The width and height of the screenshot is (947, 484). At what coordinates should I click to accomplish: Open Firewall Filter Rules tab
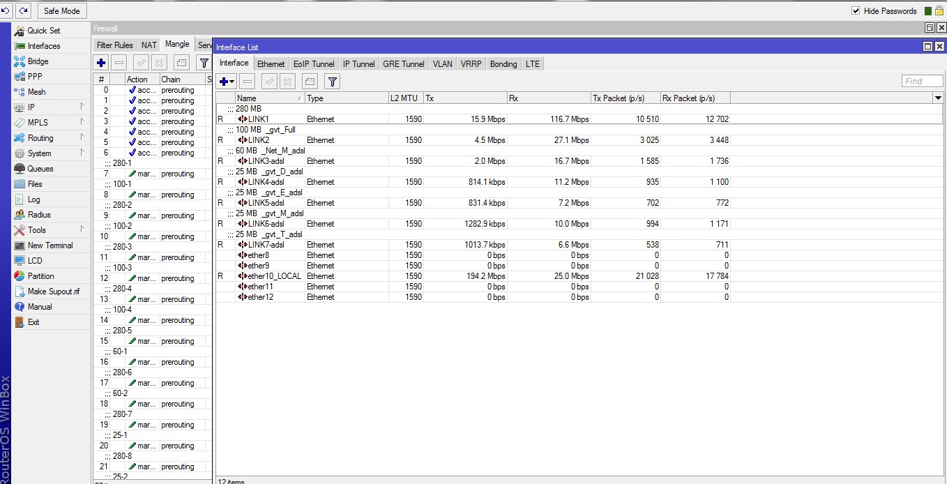(115, 45)
